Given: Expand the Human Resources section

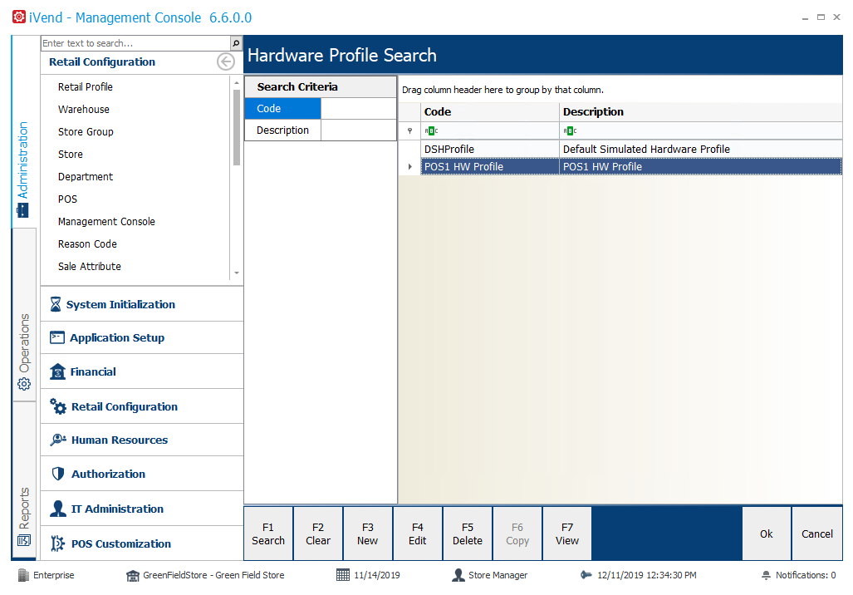Looking at the screenshot, I should [142, 440].
